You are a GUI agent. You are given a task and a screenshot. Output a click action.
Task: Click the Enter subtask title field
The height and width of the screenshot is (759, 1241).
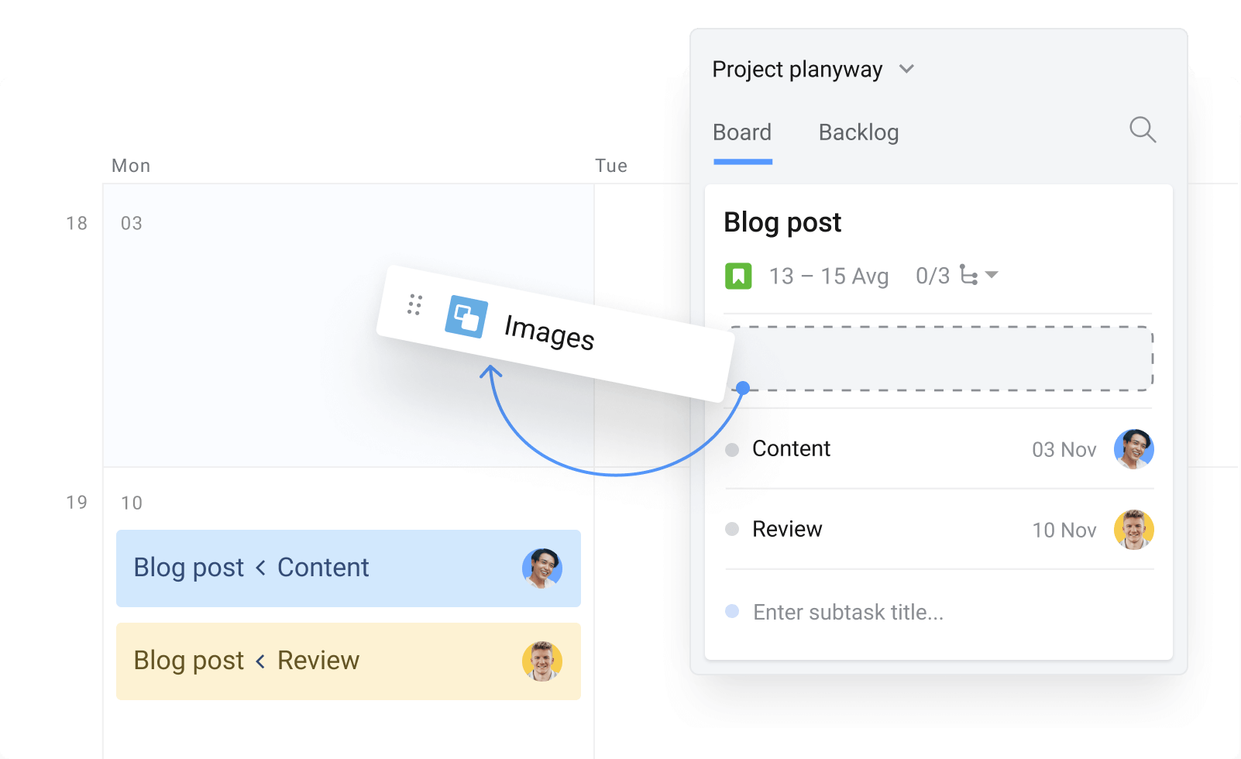847,612
